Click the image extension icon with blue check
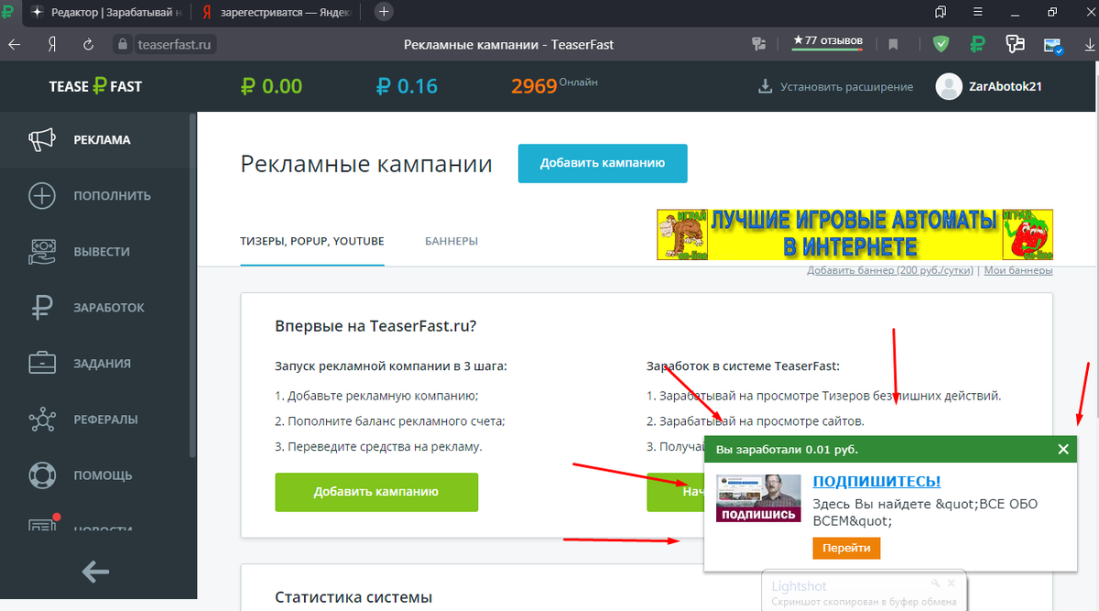This screenshot has width=1099, height=611. (1052, 44)
